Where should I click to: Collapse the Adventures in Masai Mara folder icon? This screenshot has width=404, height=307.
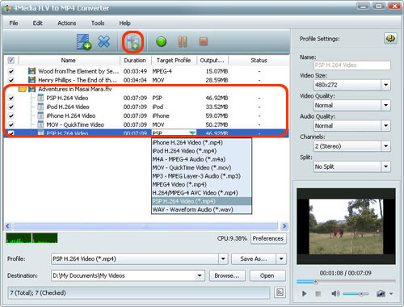(23, 89)
